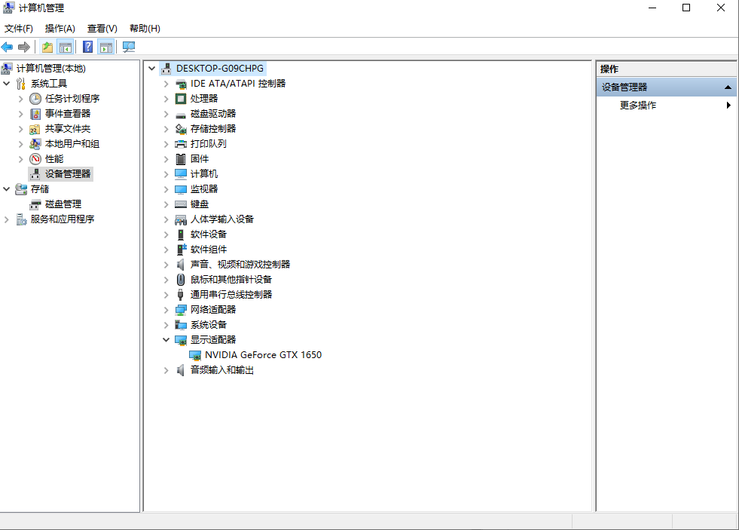This screenshot has width=739, height=530.
Task: Select the 网络适配器 category label
Action: 213,310
